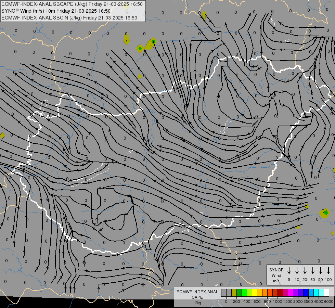This screenshot has width=335, height=308.
Task: Click the '30' speed label in wind legend
Action: [312, 280]
